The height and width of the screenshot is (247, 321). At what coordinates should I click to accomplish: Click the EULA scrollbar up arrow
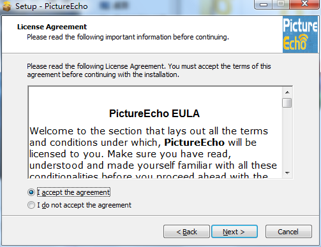(x=287, y=92)
